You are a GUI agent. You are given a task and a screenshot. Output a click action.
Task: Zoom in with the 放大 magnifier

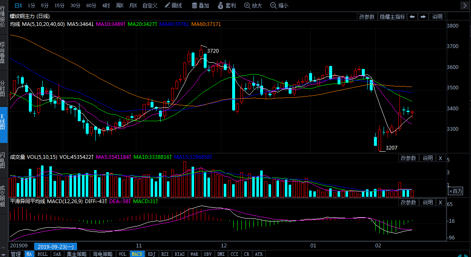pyautogui.click(x=253, y=5)
